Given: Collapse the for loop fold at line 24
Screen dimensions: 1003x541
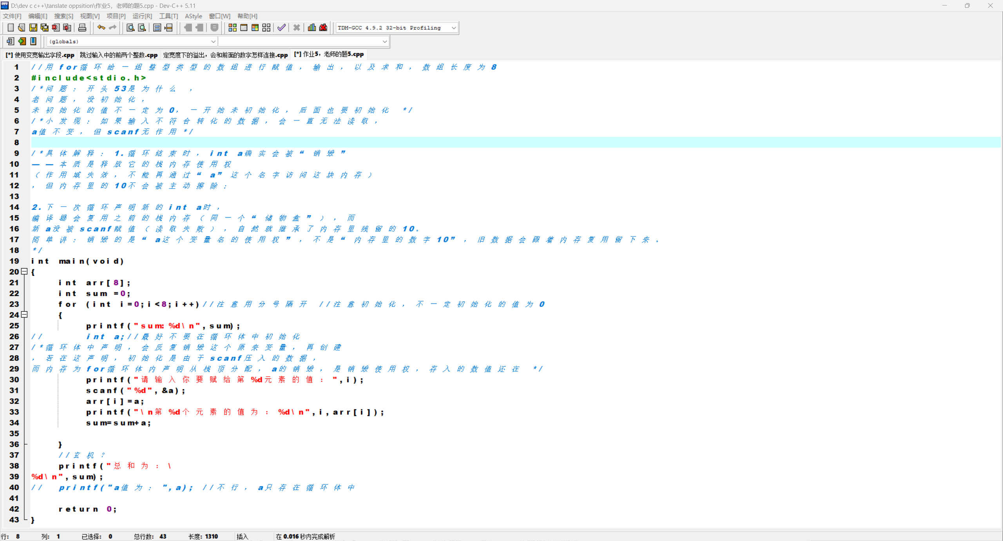Looking at the screenshot, I should [24, 314].
